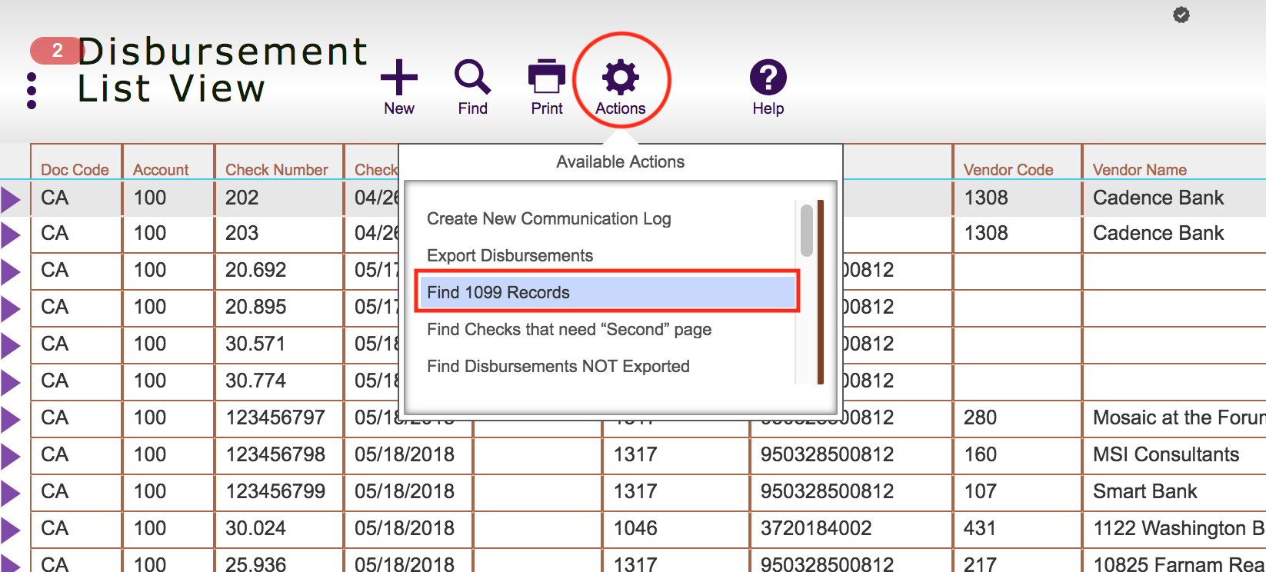Open record arrow for check 202
1266x572 pixels.
click(x=11, y=199)
